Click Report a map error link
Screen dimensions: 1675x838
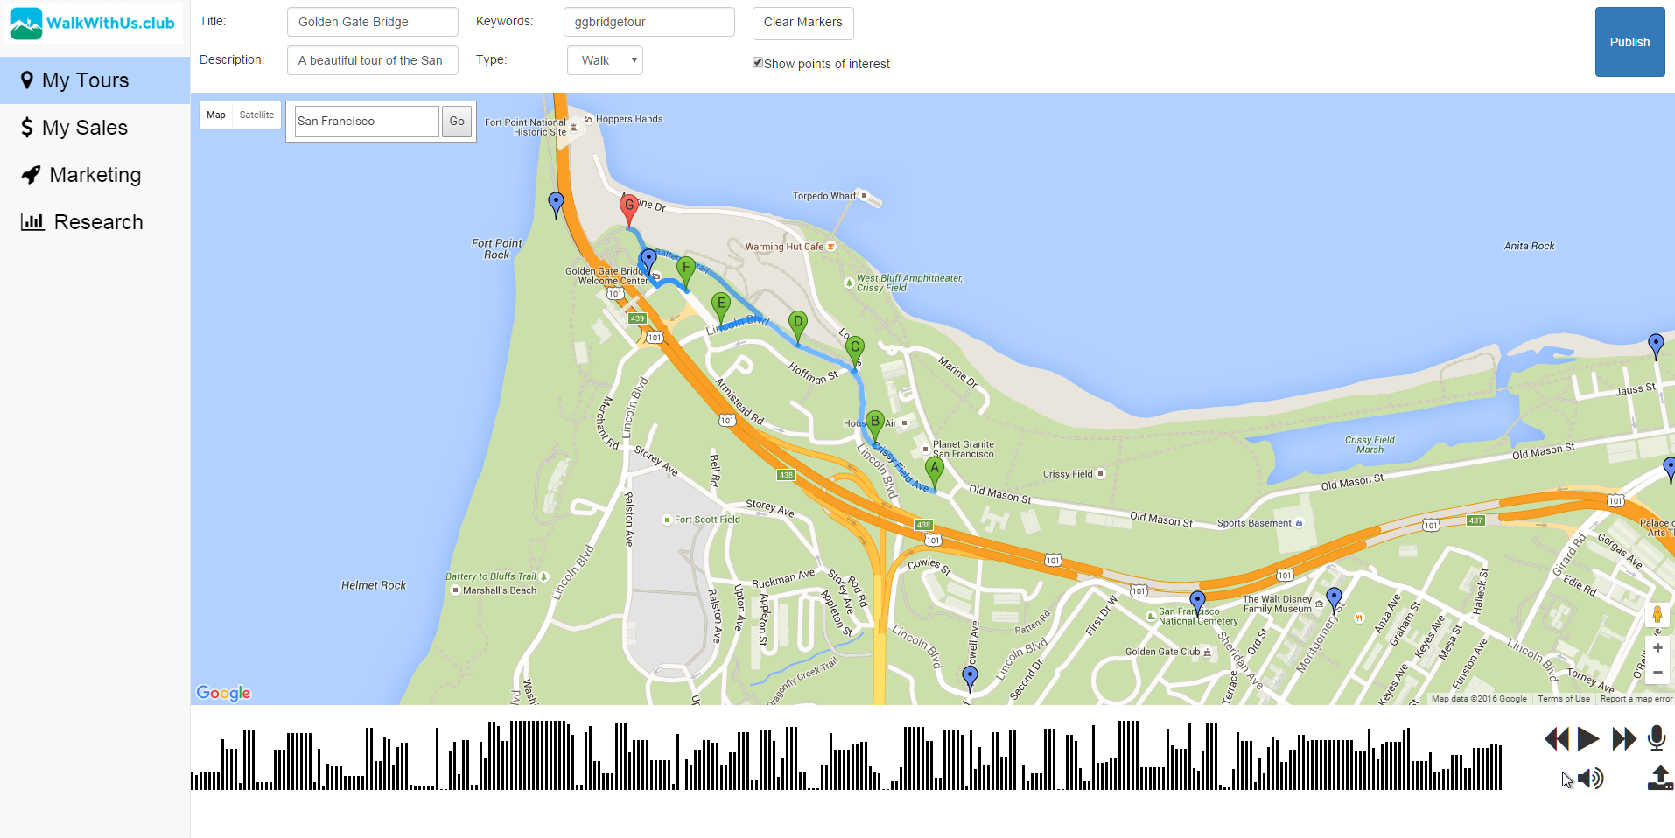1636,699
